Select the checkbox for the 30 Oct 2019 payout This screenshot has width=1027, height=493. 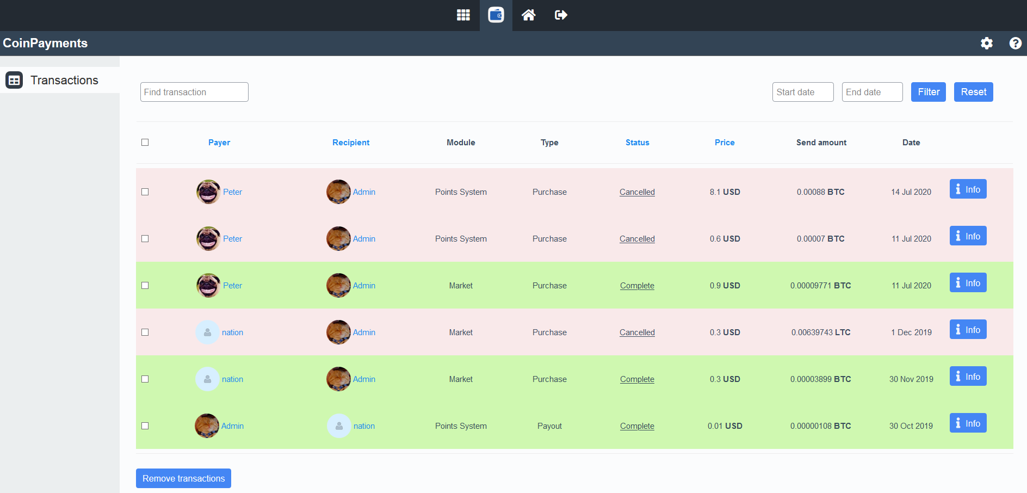point(145,426)
